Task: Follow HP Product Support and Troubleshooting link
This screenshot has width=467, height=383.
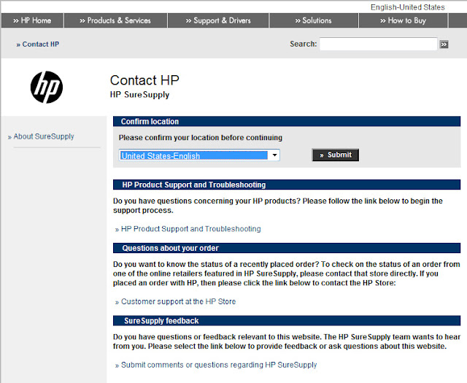Action: [x=188, y=229]
